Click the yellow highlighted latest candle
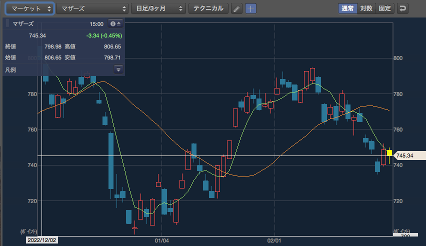This screenshot has height=246, width=426. coord(389,153)
